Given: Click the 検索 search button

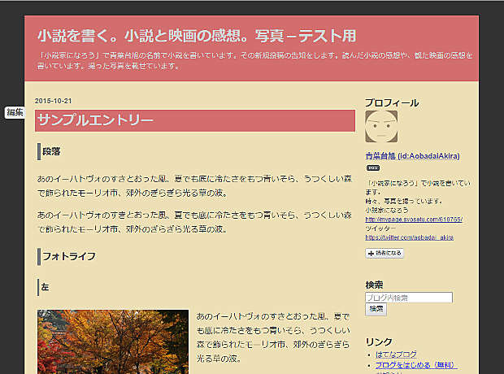Looking at the screenshot, I should 376,309.
